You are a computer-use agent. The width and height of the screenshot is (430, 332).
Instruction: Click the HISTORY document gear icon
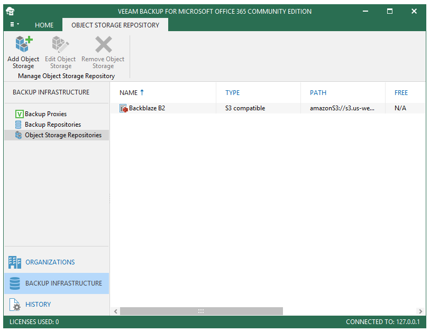(x=15, y=305)
